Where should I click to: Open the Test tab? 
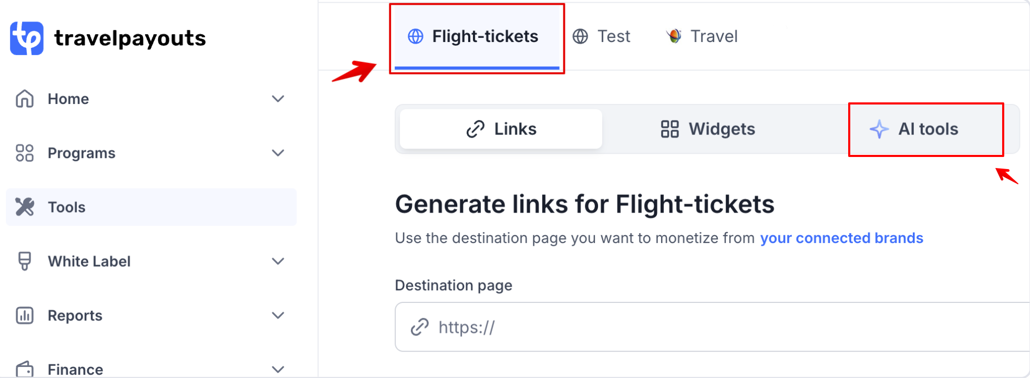[602, 36]
